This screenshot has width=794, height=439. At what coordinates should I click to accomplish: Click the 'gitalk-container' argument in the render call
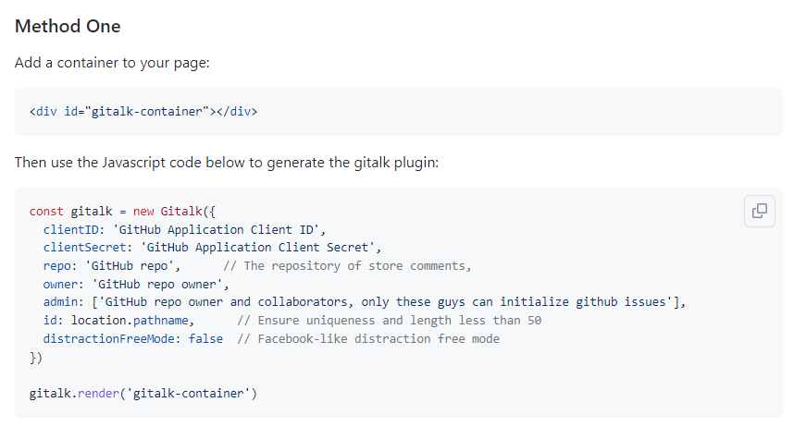click(192, 394)
